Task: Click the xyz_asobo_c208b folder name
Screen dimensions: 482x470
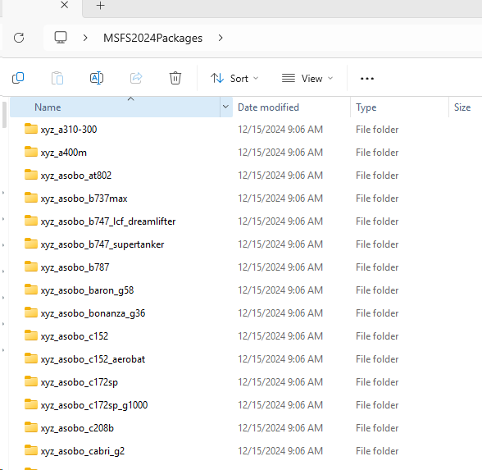Action: pyautogui.click(x=77, y=428)
